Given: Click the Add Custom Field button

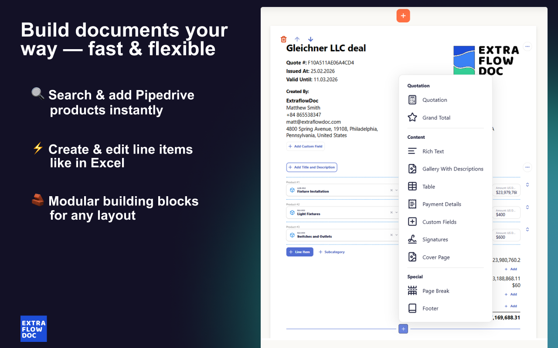Looking at the screenshot, I should point(305,146).
